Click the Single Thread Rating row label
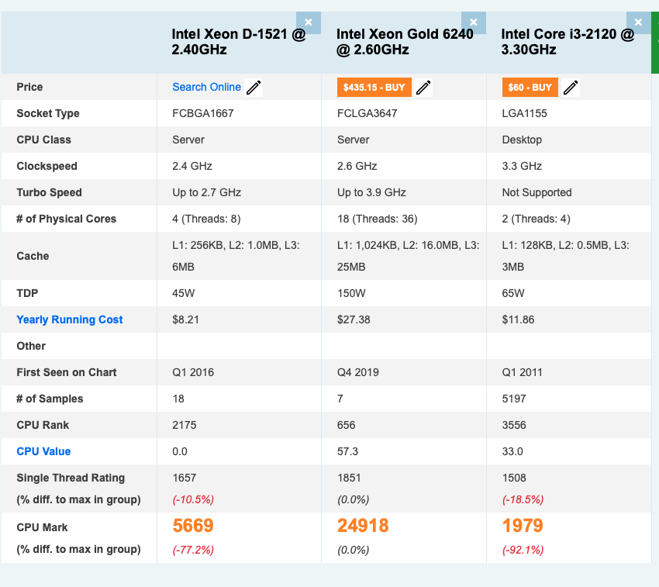Viewport: 659px width, 587px height. (71, 478)
